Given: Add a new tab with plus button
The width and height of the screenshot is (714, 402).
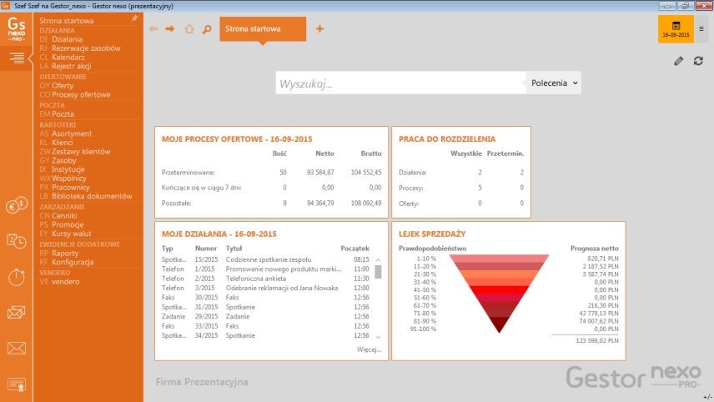Looking at the screenshot, I should (x=319, y=29).
